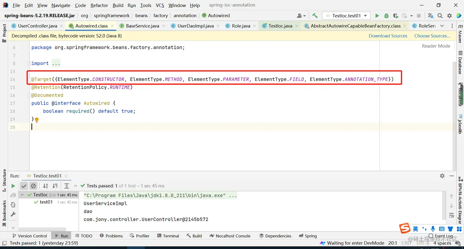Expand all test results
This screenshot has width=464, height=249.
(67, 186)
